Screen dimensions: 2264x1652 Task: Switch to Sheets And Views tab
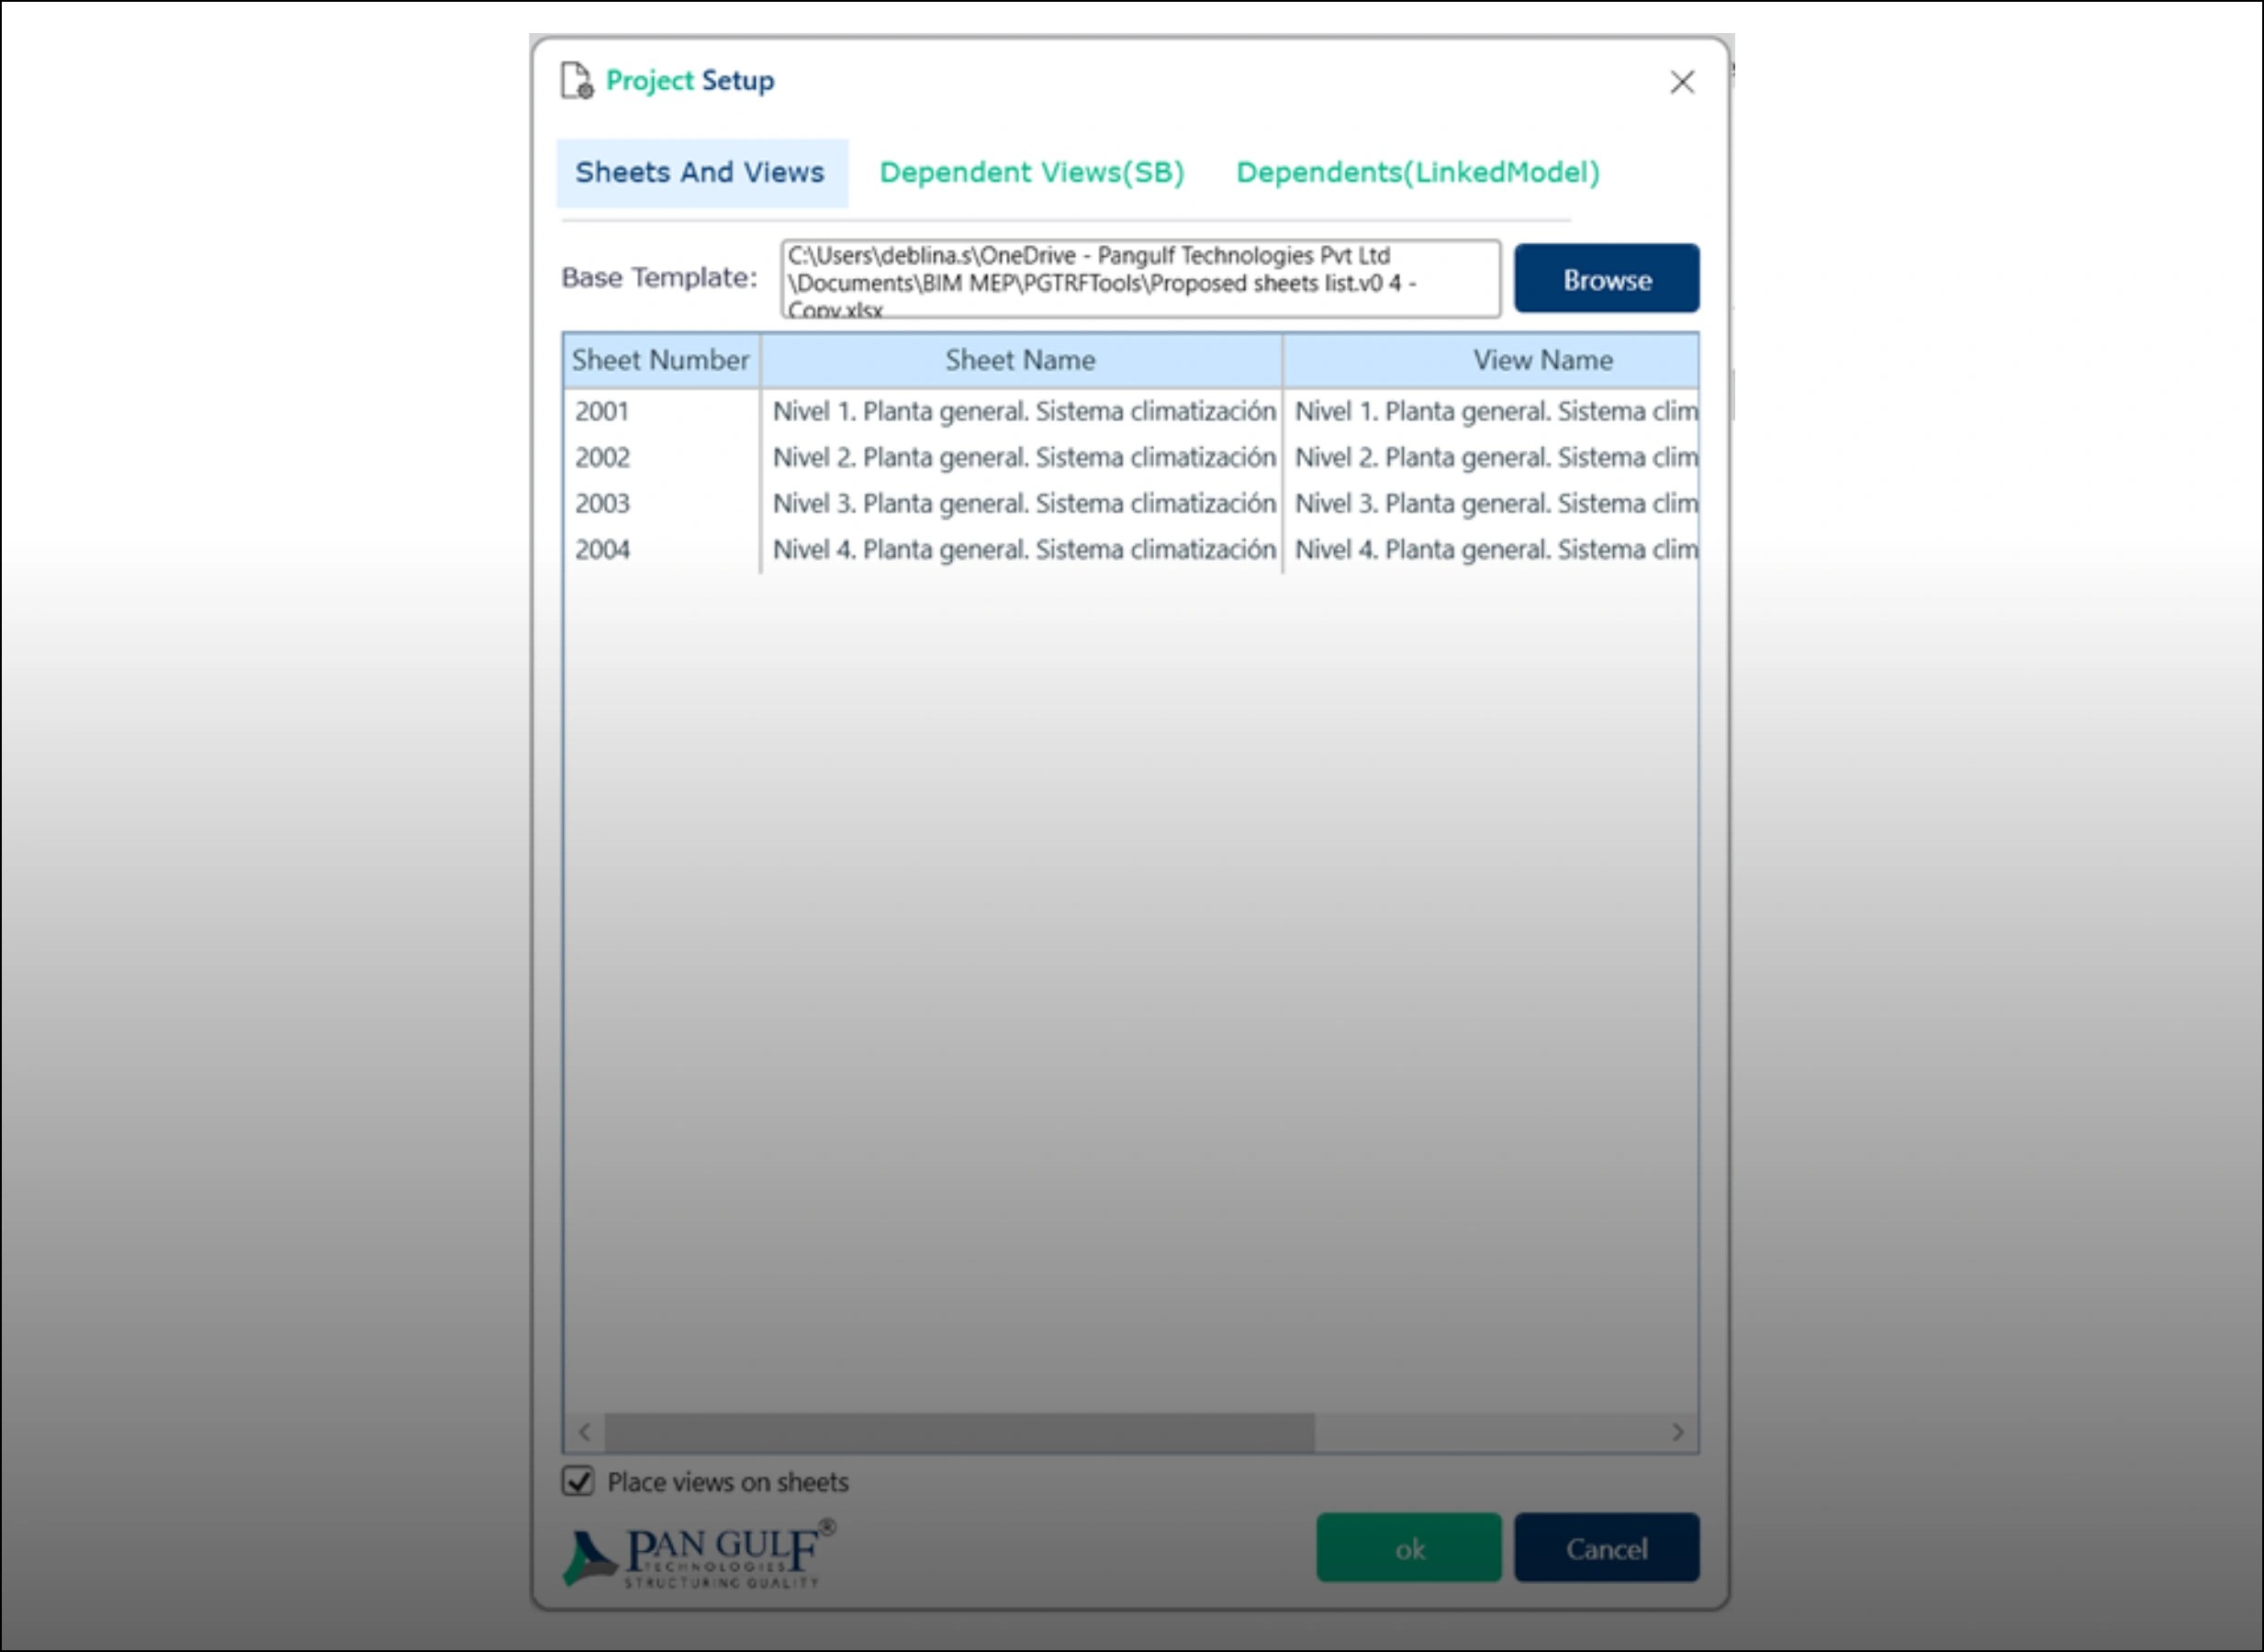(700, 173)
